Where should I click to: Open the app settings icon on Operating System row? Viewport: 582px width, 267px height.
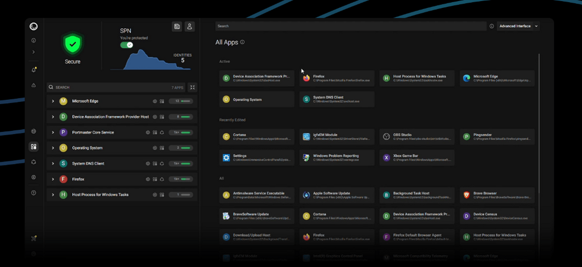tap(162, 148)
